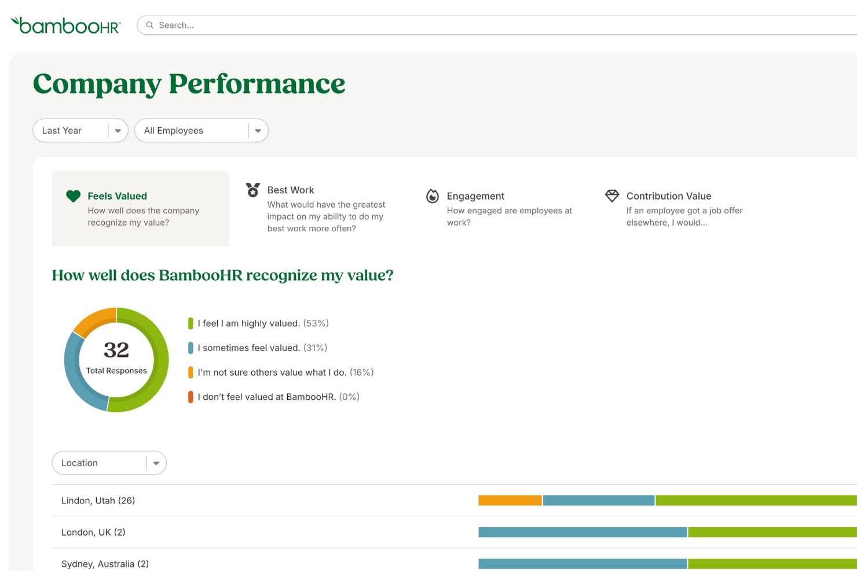The width and height of the screenshot is (857, 571).
Task: Select the Lindon, Utah location row
Action: coord(98,500)
